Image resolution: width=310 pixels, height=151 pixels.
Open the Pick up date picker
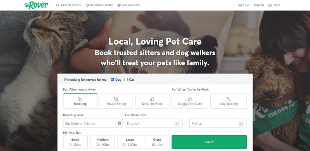pos(218,123)
